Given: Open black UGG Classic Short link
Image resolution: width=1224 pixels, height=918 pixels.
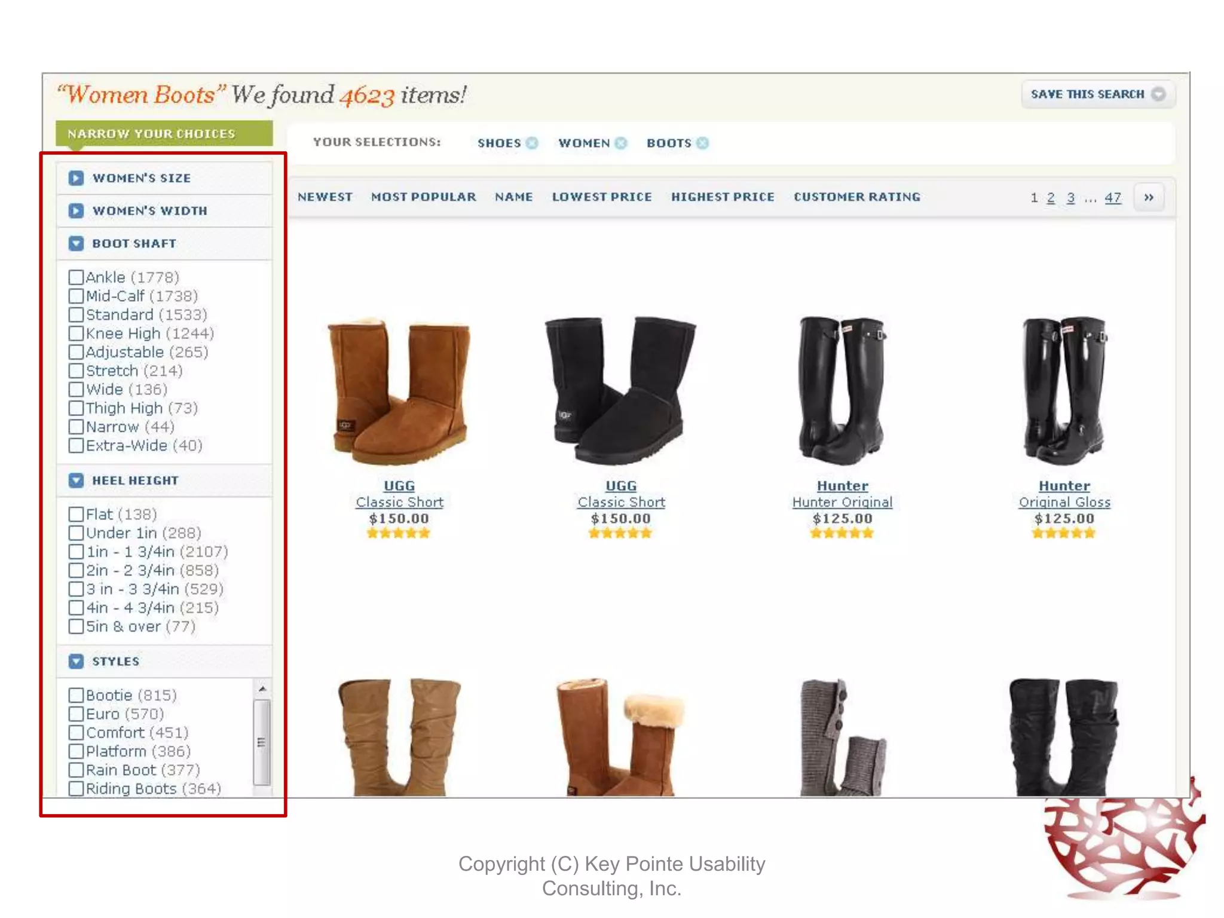Looking at the screenshot, I should [621, 502].
